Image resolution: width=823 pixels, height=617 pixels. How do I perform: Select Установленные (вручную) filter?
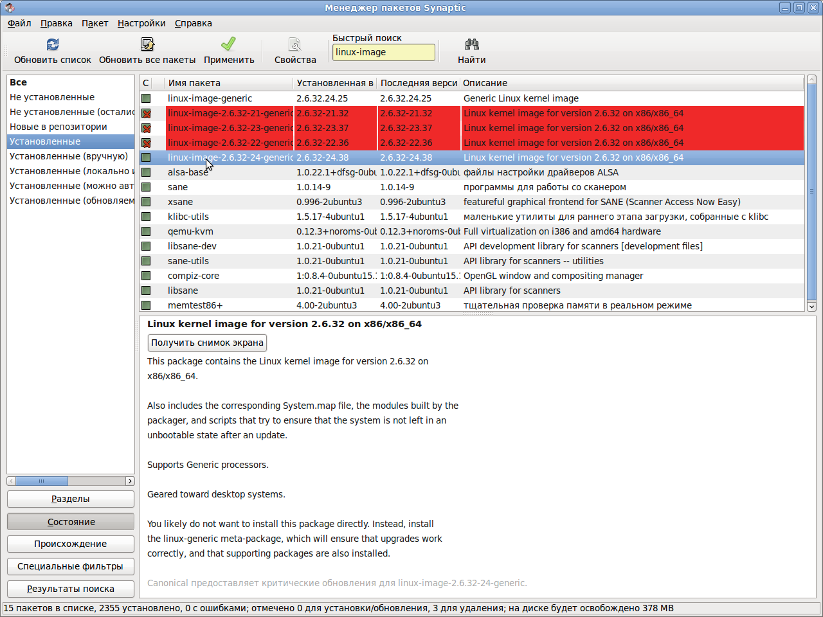point(71,156)
